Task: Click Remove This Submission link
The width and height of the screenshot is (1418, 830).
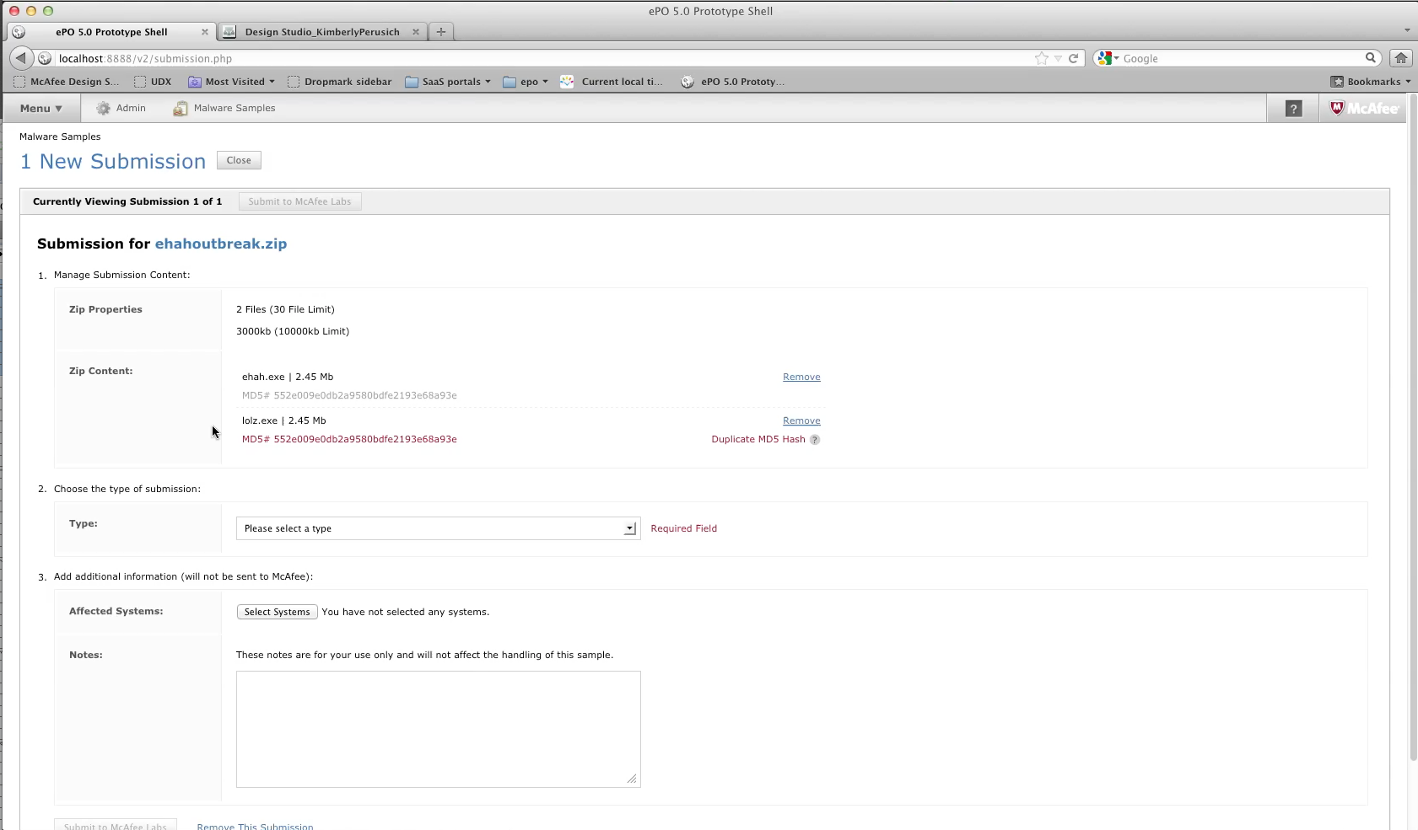Action: (255, 827)
